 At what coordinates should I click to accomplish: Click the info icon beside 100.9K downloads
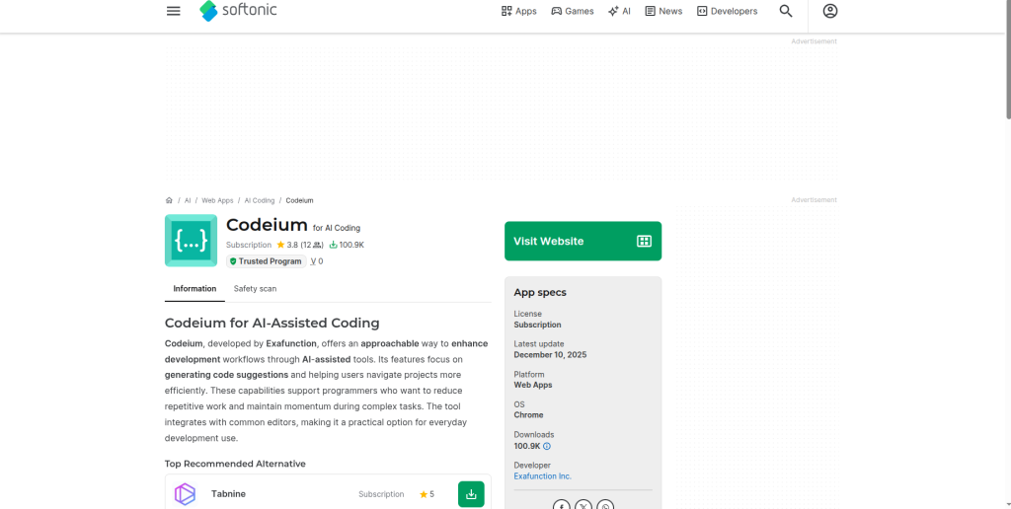[x=547, y=446]
